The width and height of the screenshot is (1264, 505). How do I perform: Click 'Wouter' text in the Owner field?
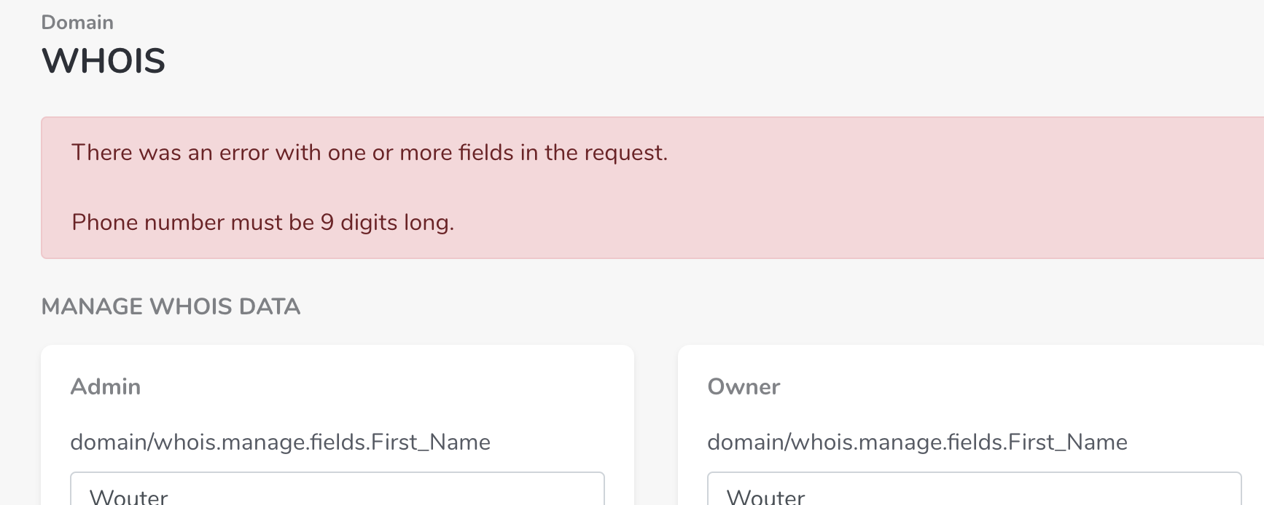point(765,497)
